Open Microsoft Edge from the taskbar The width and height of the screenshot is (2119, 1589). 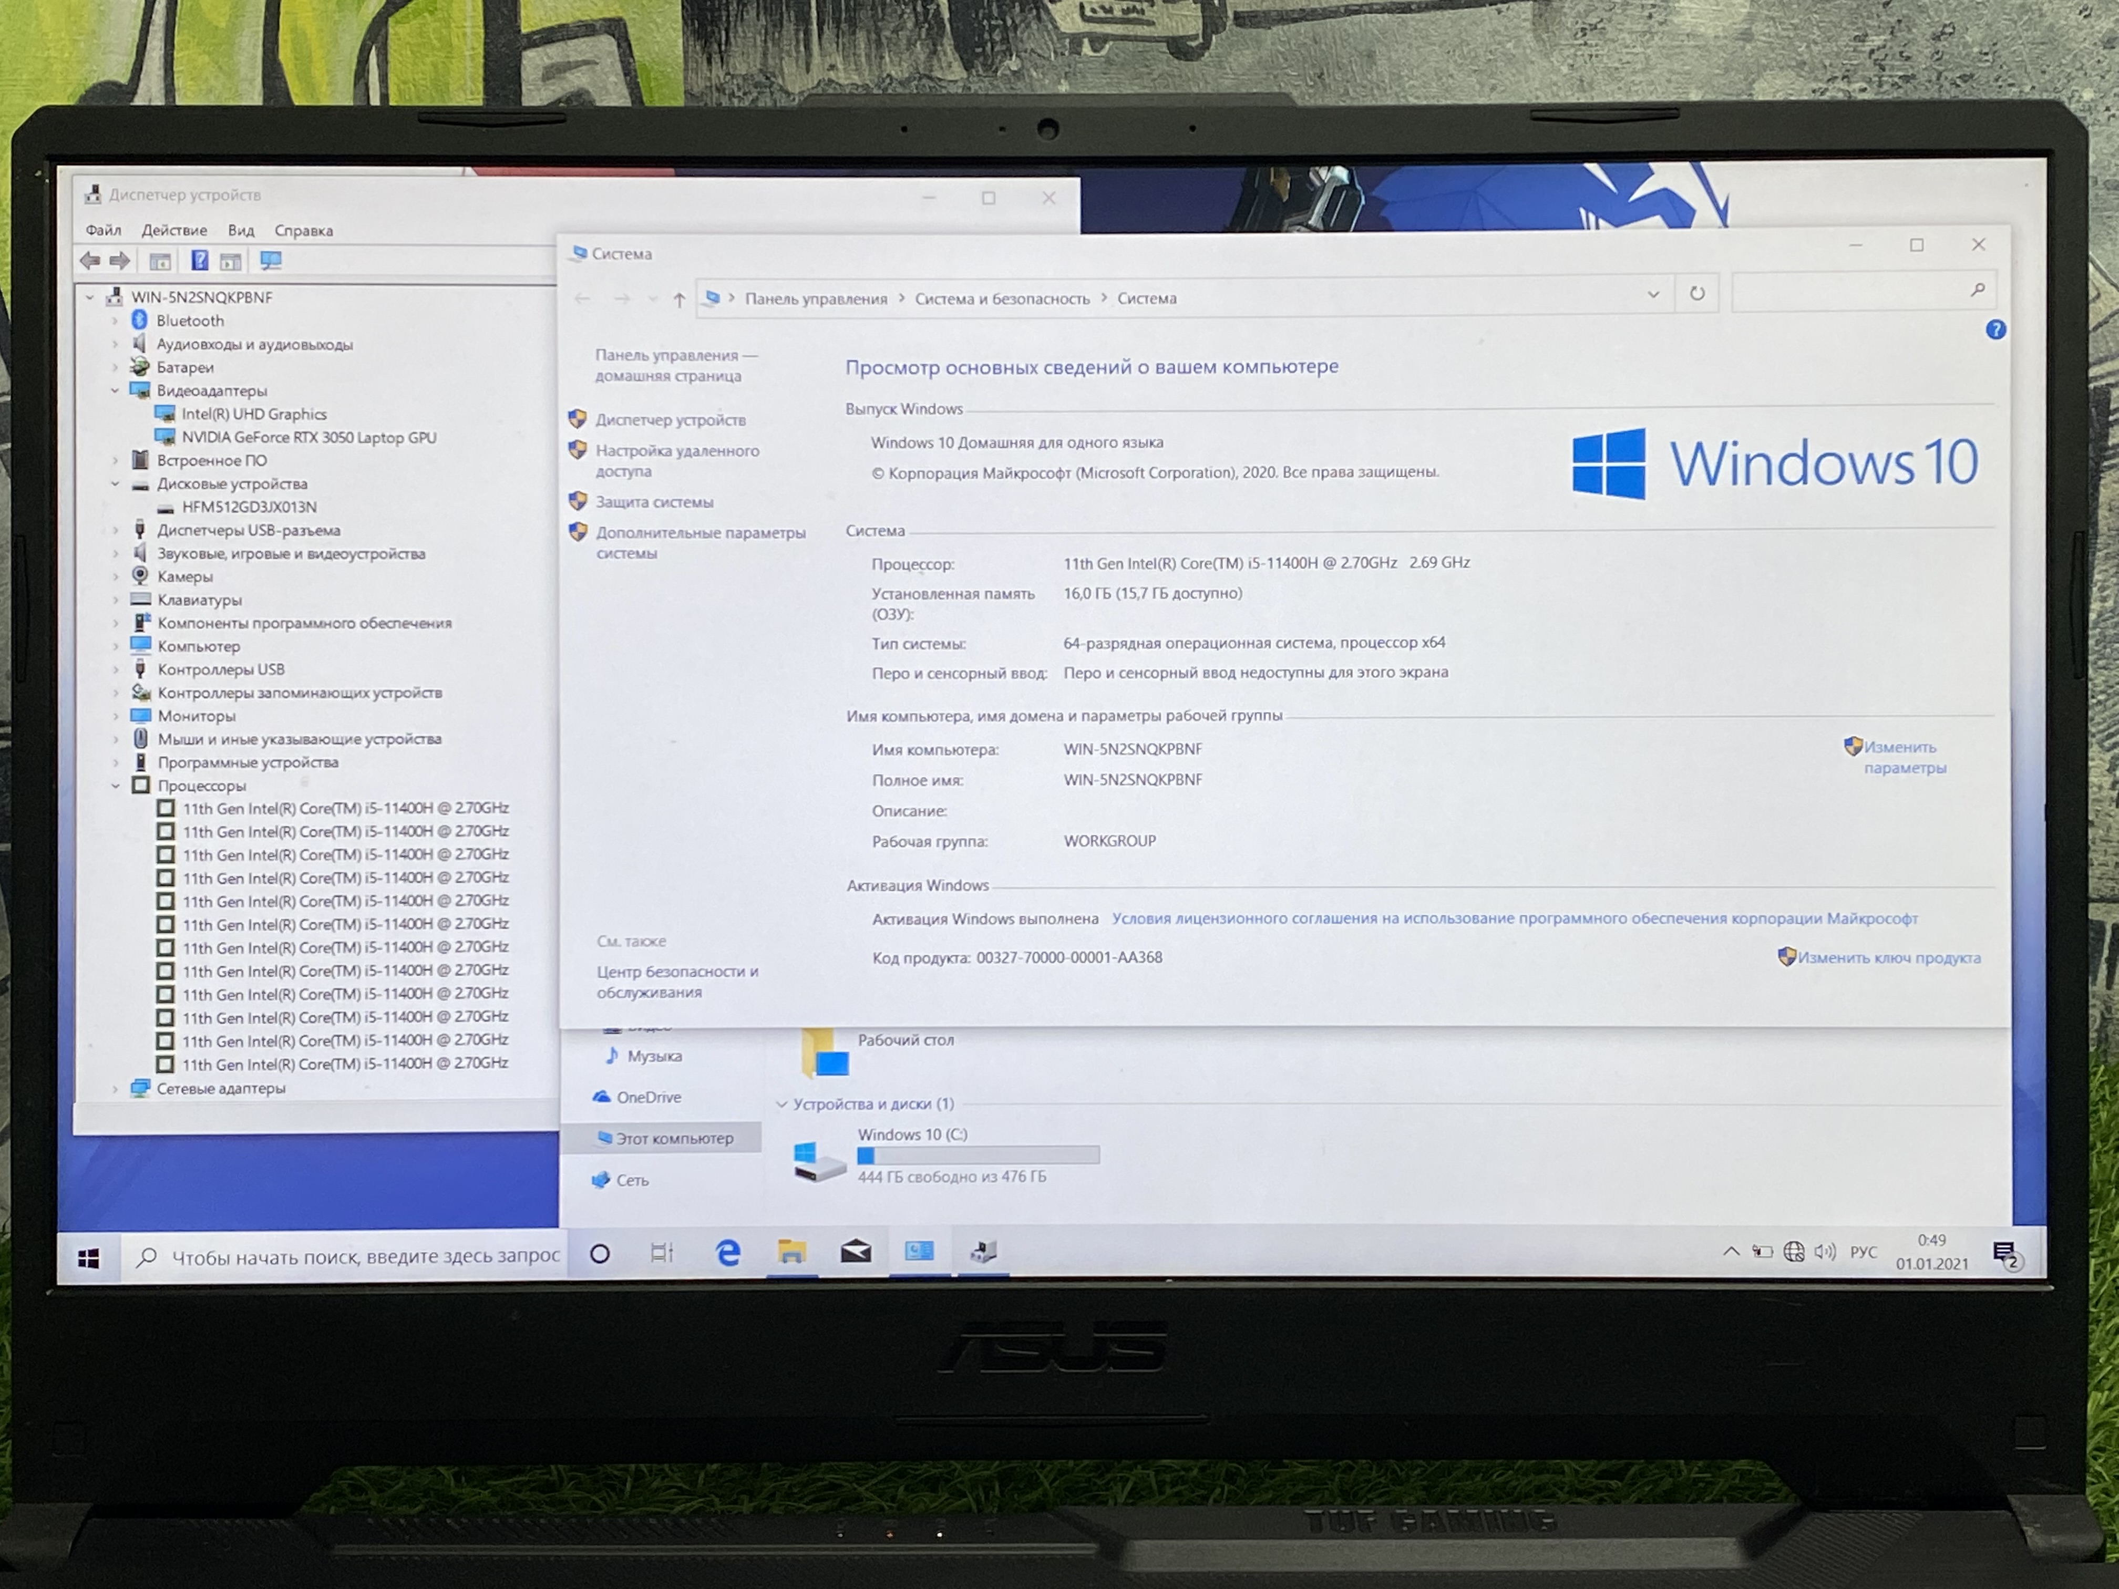728,1253
